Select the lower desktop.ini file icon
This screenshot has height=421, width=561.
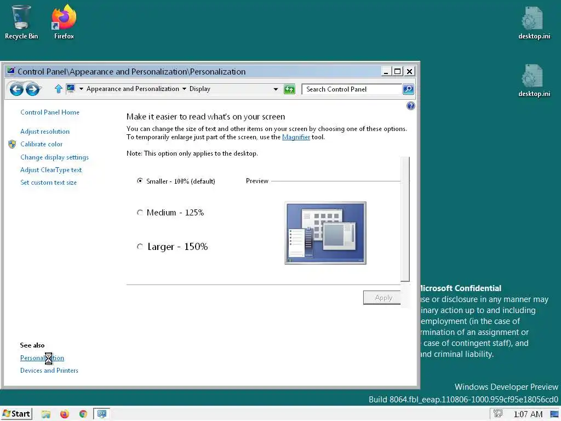point(534,81)
